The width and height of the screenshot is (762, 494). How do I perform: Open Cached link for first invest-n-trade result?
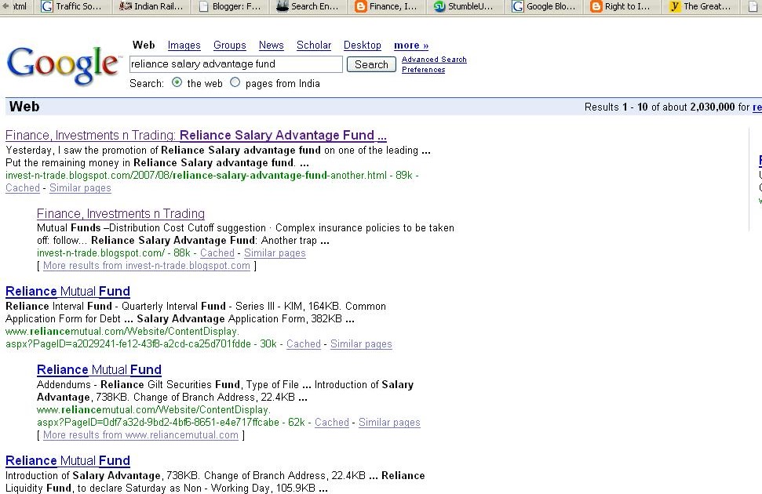click(22, 188)
